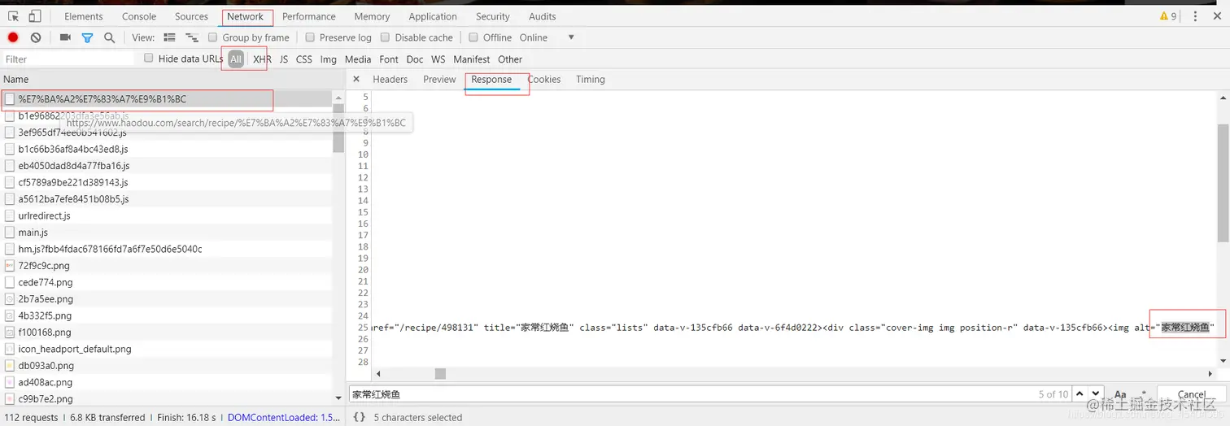This screenshot has width=1230, height=426.
Task: Select icon_headport_default.png request
Action: point(166,349)
